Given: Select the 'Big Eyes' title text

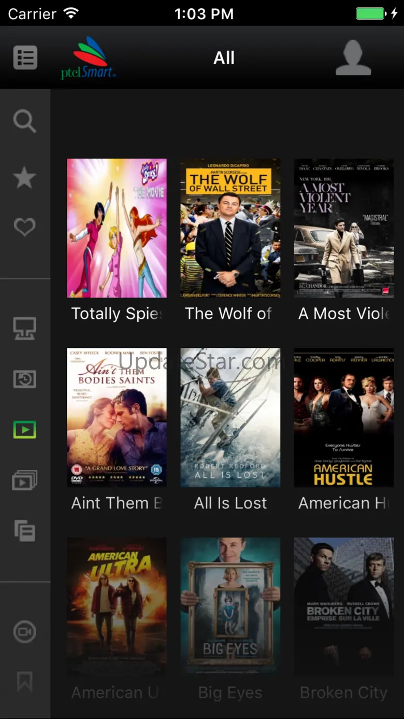Looking at the screenshot, I should 230,693.
